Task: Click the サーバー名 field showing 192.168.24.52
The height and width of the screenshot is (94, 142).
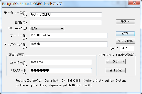Action: (x=69, y=36)
